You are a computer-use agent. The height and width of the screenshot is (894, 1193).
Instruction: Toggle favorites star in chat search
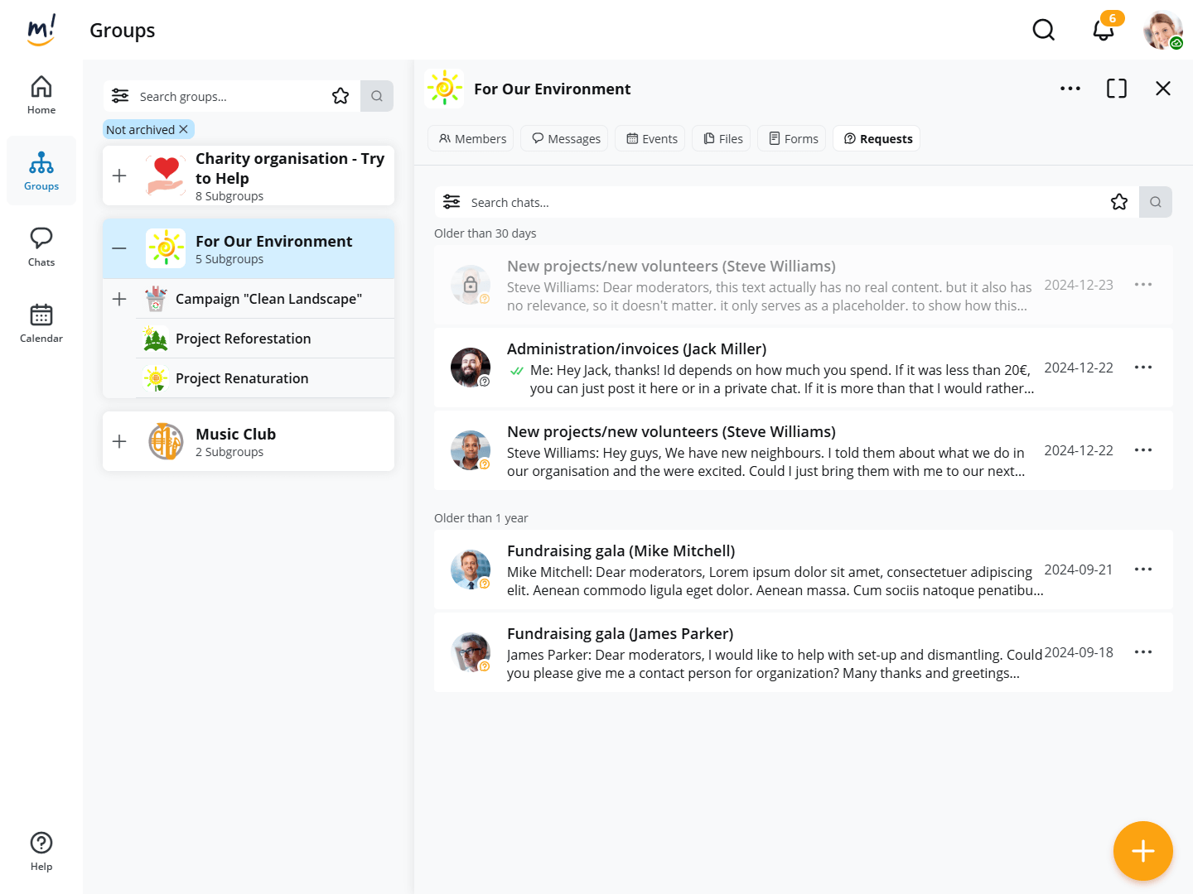point(1118,202)
